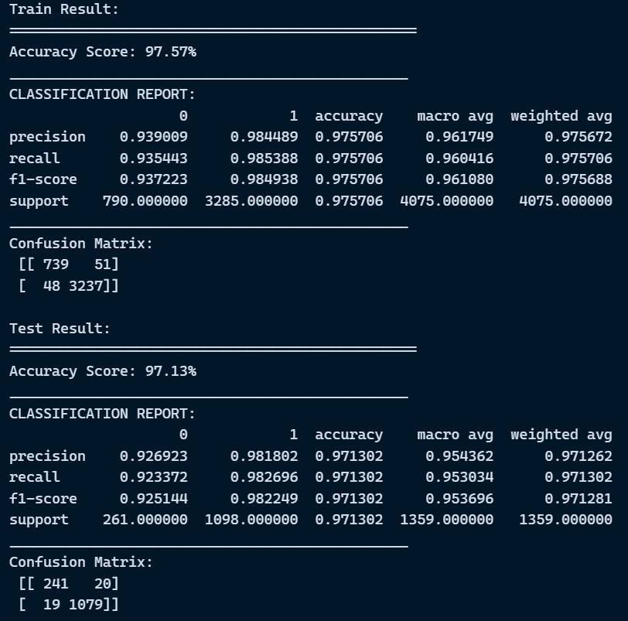The image size is (628, 621).
Task: Click train support value 3285.000000
Action: (251, 201)
